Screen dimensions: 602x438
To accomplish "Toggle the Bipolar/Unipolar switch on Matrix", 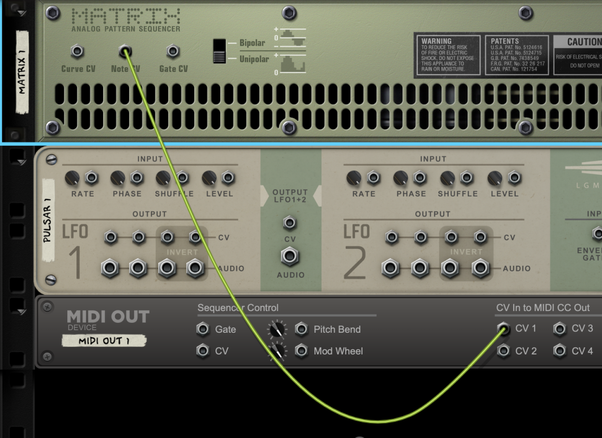I will tap(219, 51).
